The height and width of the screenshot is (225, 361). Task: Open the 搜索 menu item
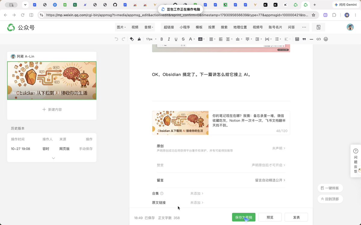click(224, 27)
